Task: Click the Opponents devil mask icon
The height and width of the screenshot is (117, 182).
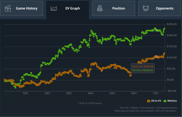Action: point(146,8)
